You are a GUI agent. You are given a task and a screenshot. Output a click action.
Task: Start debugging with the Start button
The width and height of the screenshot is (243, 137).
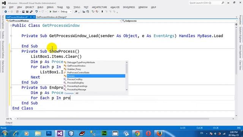click(54, 12)
